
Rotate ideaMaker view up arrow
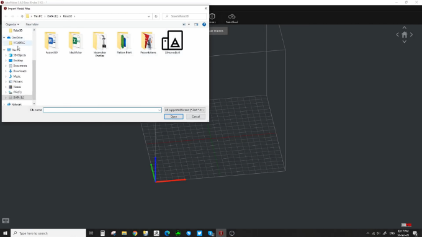[x=404, y=28]
